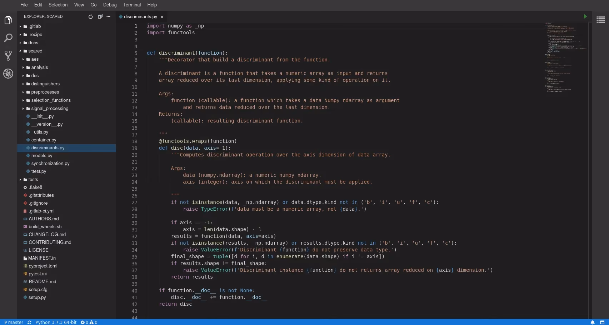The width and height of the screenshot is (609, 325).
Task: Select discriminants.py in Explorer tree
Action: [66, 148]
